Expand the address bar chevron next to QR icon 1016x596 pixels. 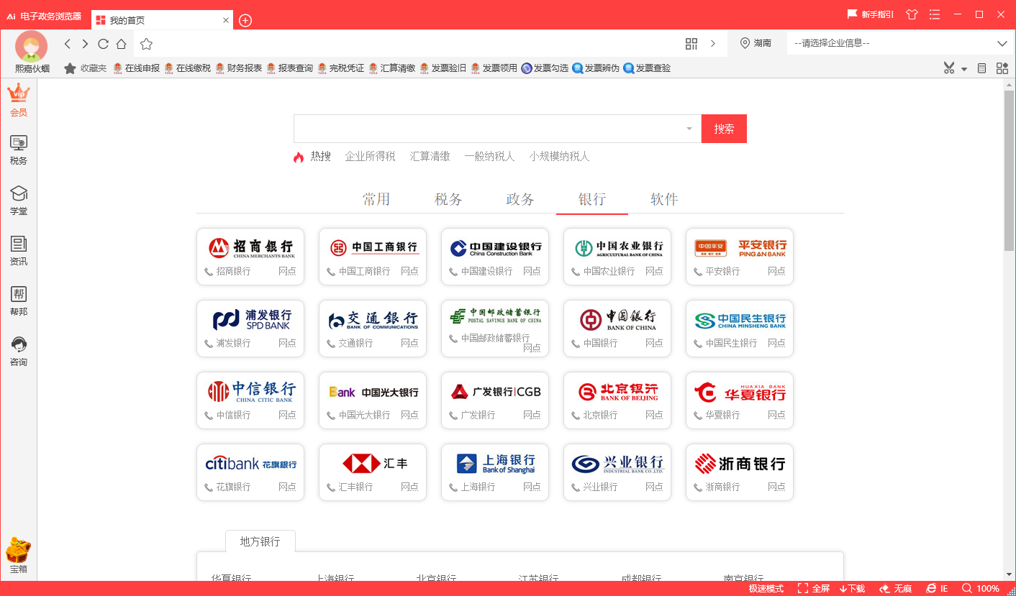713,44
